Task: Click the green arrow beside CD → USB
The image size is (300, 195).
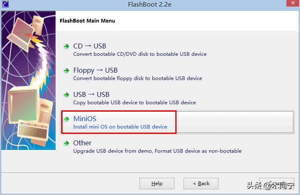Action: [66, 46]
